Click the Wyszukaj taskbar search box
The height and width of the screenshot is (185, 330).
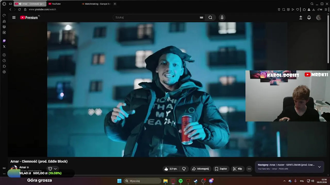pyautogui.click(x=142, y=181)
